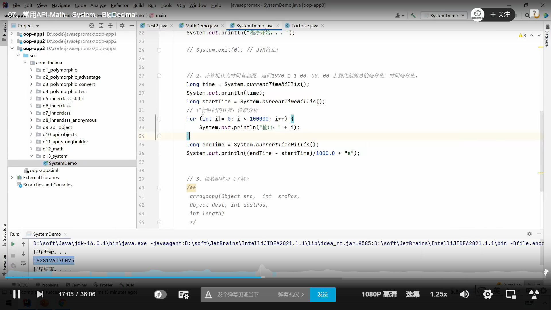
Task: Collapse the d13_system package
Action: [x=31, y=156]
